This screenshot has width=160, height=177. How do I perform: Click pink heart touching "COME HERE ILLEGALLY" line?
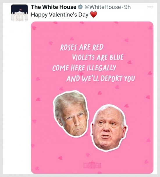coord(81,74)
